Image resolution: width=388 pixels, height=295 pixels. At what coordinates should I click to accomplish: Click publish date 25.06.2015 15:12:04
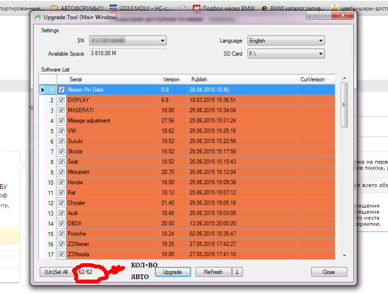(x=212, y=172)
